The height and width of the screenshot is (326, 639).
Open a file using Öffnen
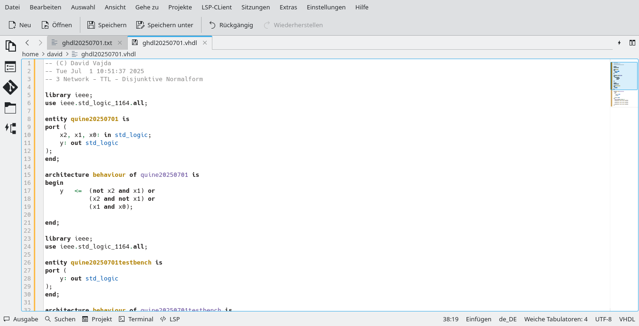tap(56, 25)
